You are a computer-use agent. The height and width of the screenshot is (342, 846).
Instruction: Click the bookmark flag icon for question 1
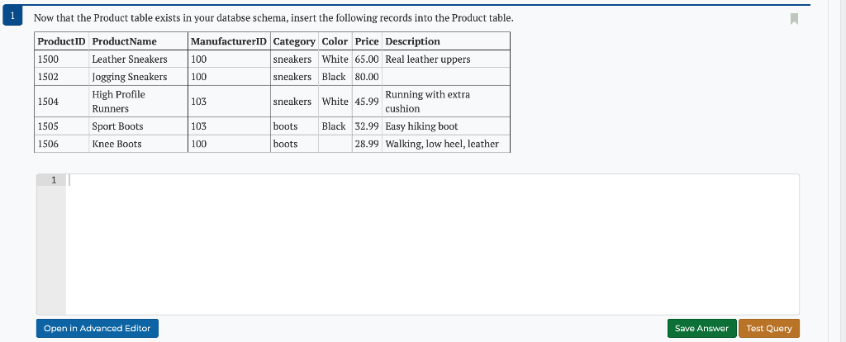794,19
